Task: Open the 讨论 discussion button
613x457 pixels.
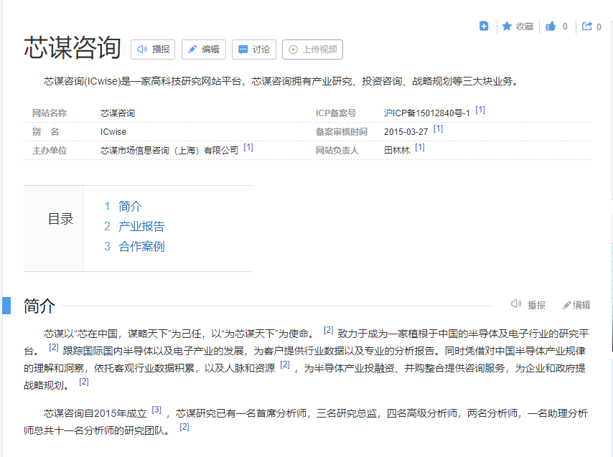Action: (x=254, y=50)
